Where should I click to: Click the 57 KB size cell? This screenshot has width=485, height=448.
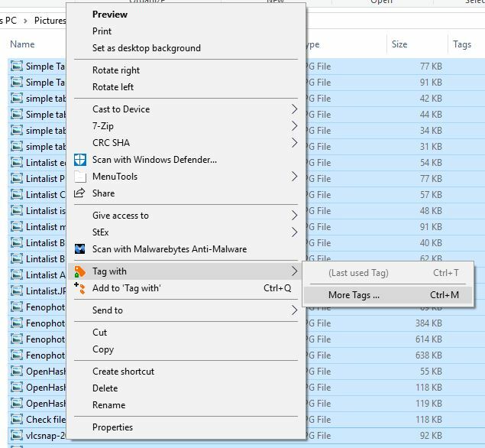431,195
